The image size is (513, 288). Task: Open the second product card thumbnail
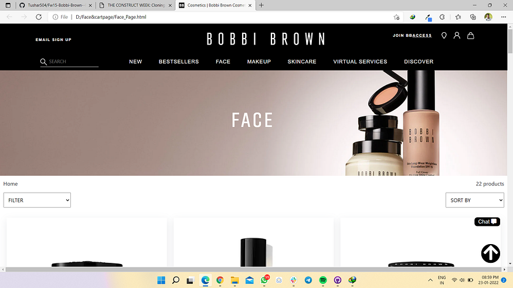coord(253,242)
